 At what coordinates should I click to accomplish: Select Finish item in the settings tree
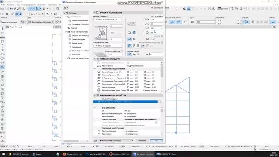click(x=74, y=28)
